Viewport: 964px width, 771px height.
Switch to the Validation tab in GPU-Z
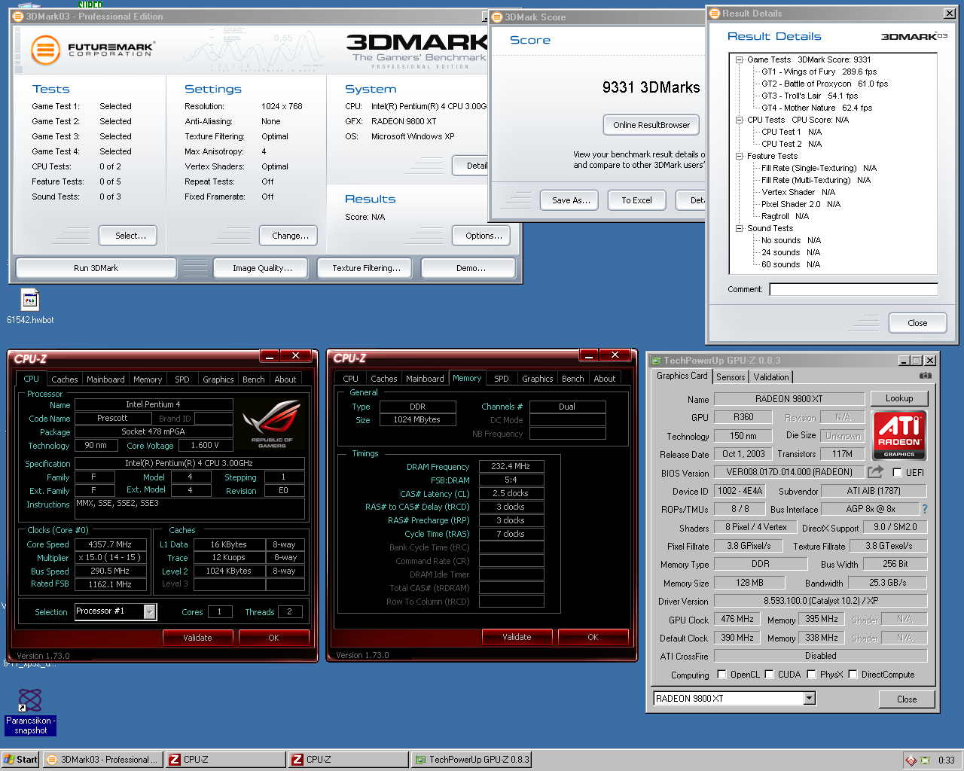[771, 377]
